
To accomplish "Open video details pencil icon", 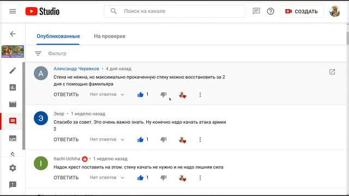I will (13, 70).
